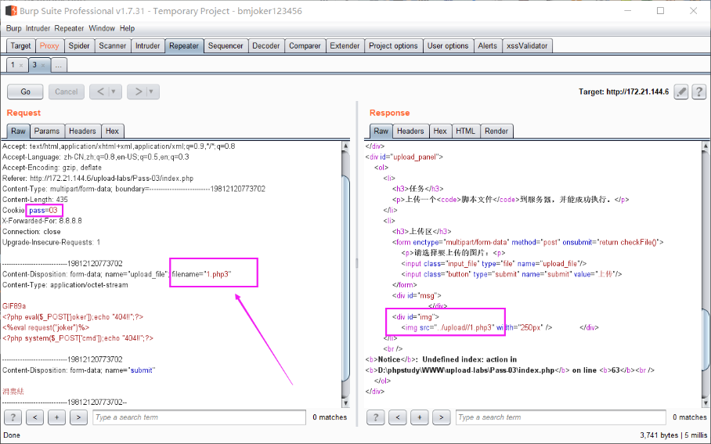Open the Help menu
Image resolution: width=711 pixels, height=444 pixels.
(x=127, y=28)
